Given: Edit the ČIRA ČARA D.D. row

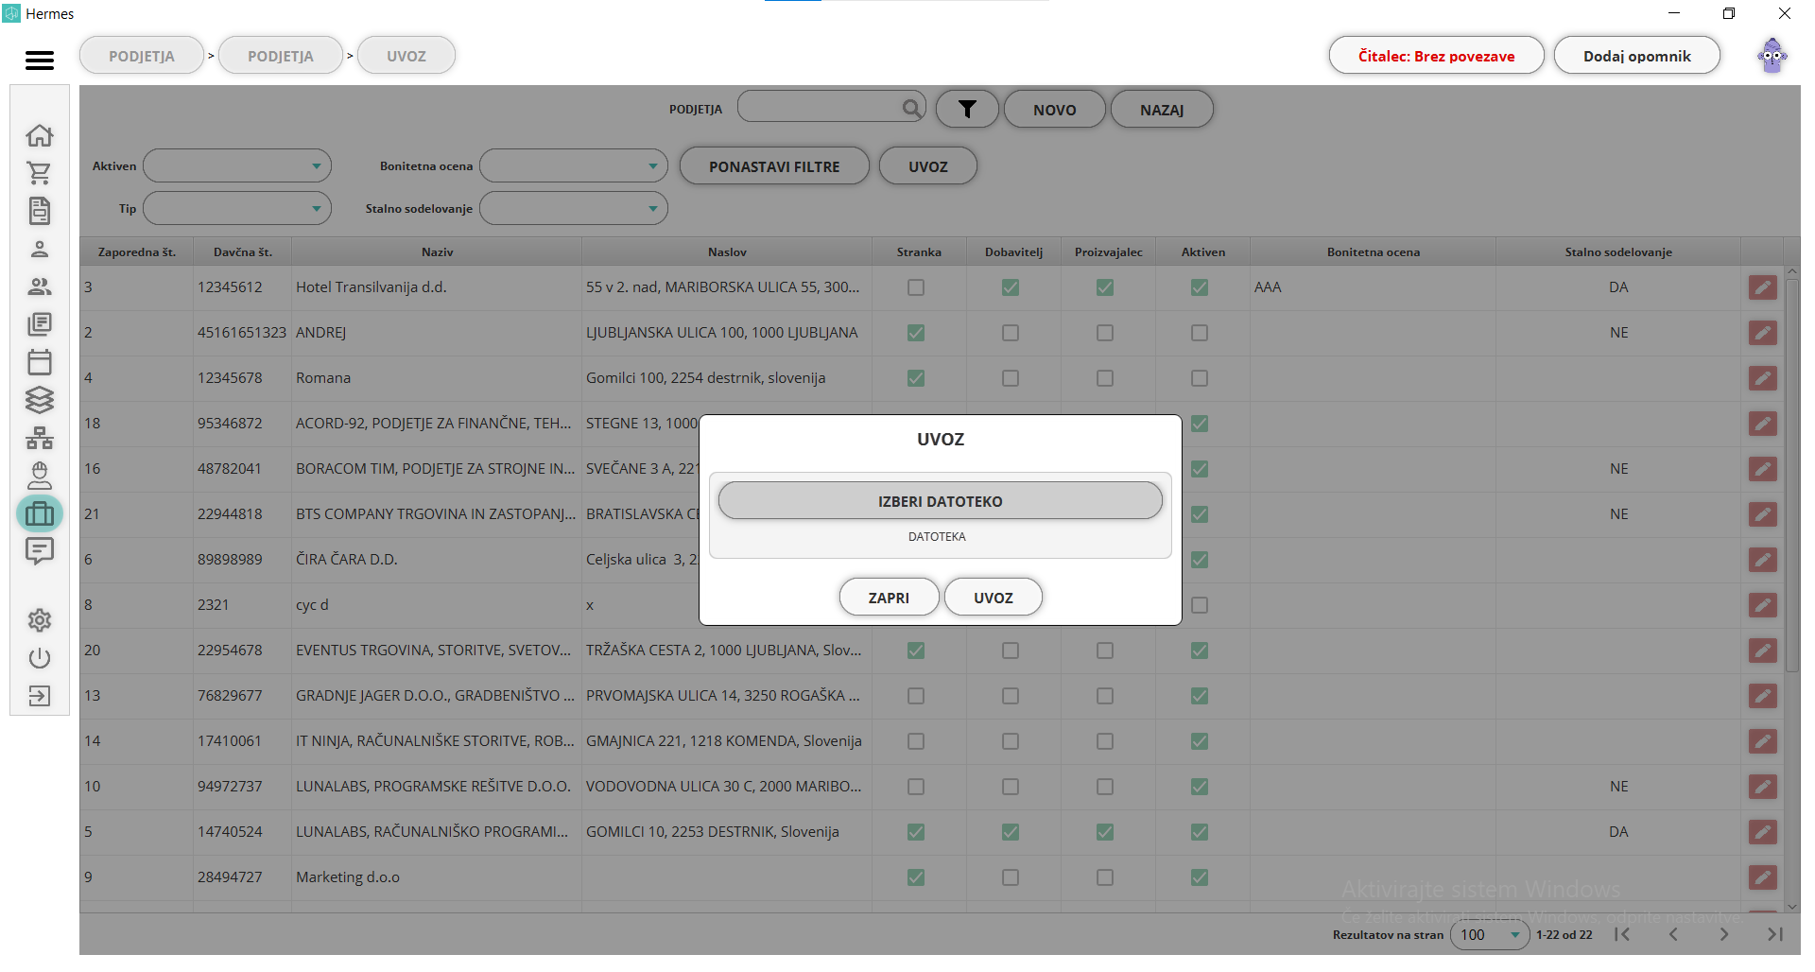Looking at the screenshot, I should [x=1762, y=560].
